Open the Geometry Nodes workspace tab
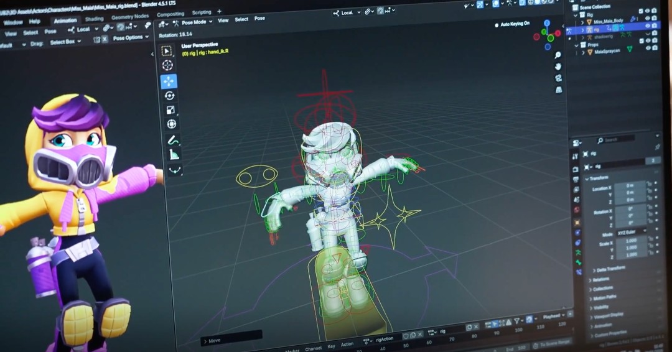 tap(130, 17)
